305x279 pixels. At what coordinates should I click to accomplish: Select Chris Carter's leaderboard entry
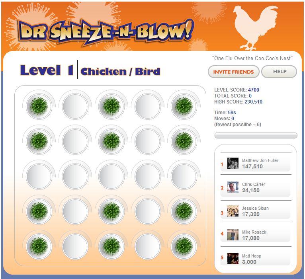point(256,187)
